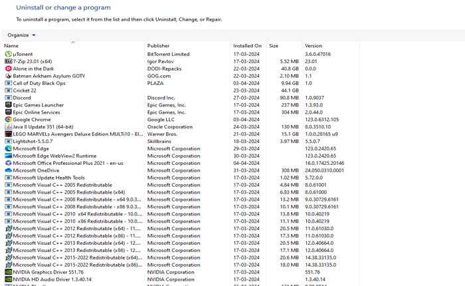The image size is (465, 286).
Task: Select the Alone in the Dark icon
Action: pyautogui.click(x=8, y=69)
